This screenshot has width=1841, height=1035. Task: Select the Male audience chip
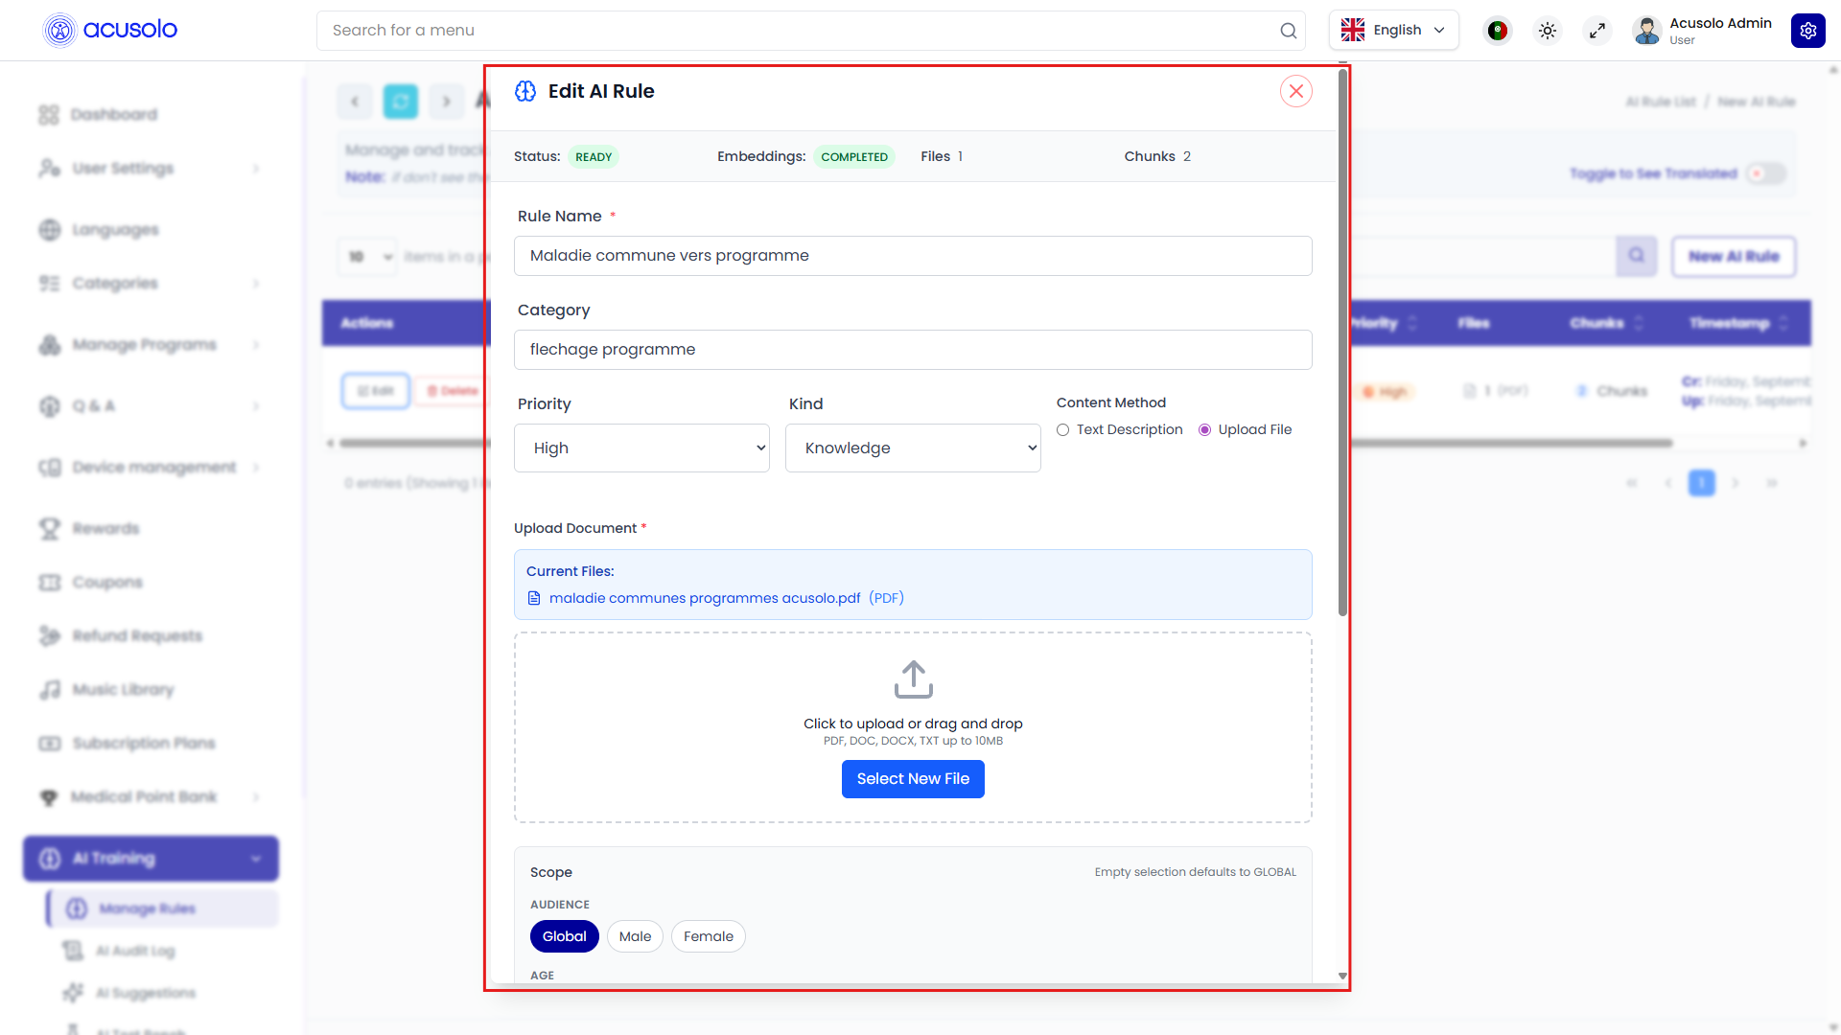click(635, 936)
